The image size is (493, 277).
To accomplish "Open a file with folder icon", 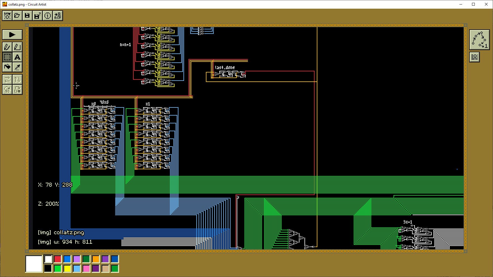I will 17,16.
